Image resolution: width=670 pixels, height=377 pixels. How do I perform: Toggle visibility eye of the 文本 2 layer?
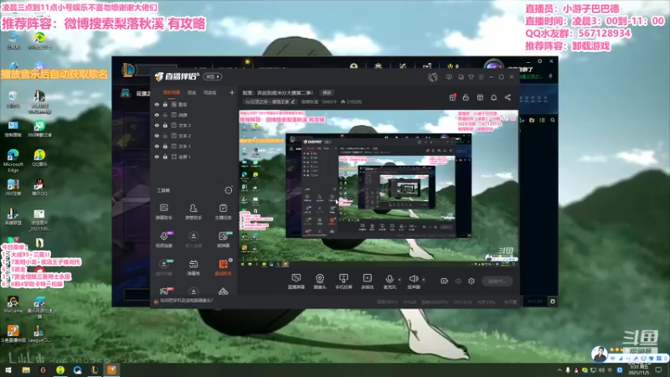pos(157,136)
